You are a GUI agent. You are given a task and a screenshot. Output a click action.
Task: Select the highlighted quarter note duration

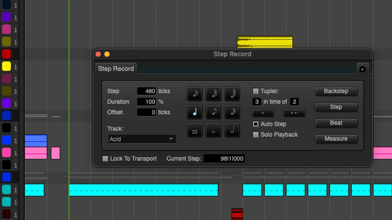tap(194, 111)
